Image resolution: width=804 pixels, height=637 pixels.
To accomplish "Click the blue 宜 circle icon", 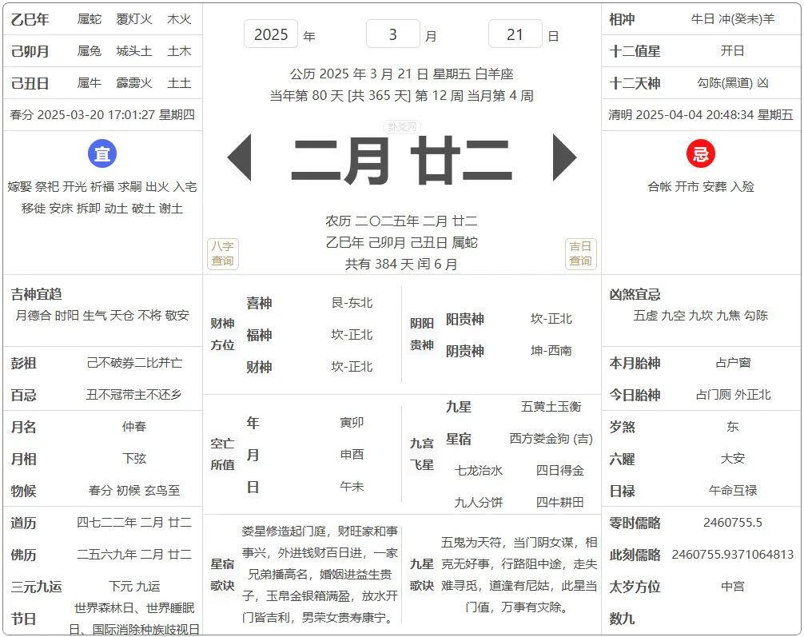I will pyautogui.click(x=102, y=154).
